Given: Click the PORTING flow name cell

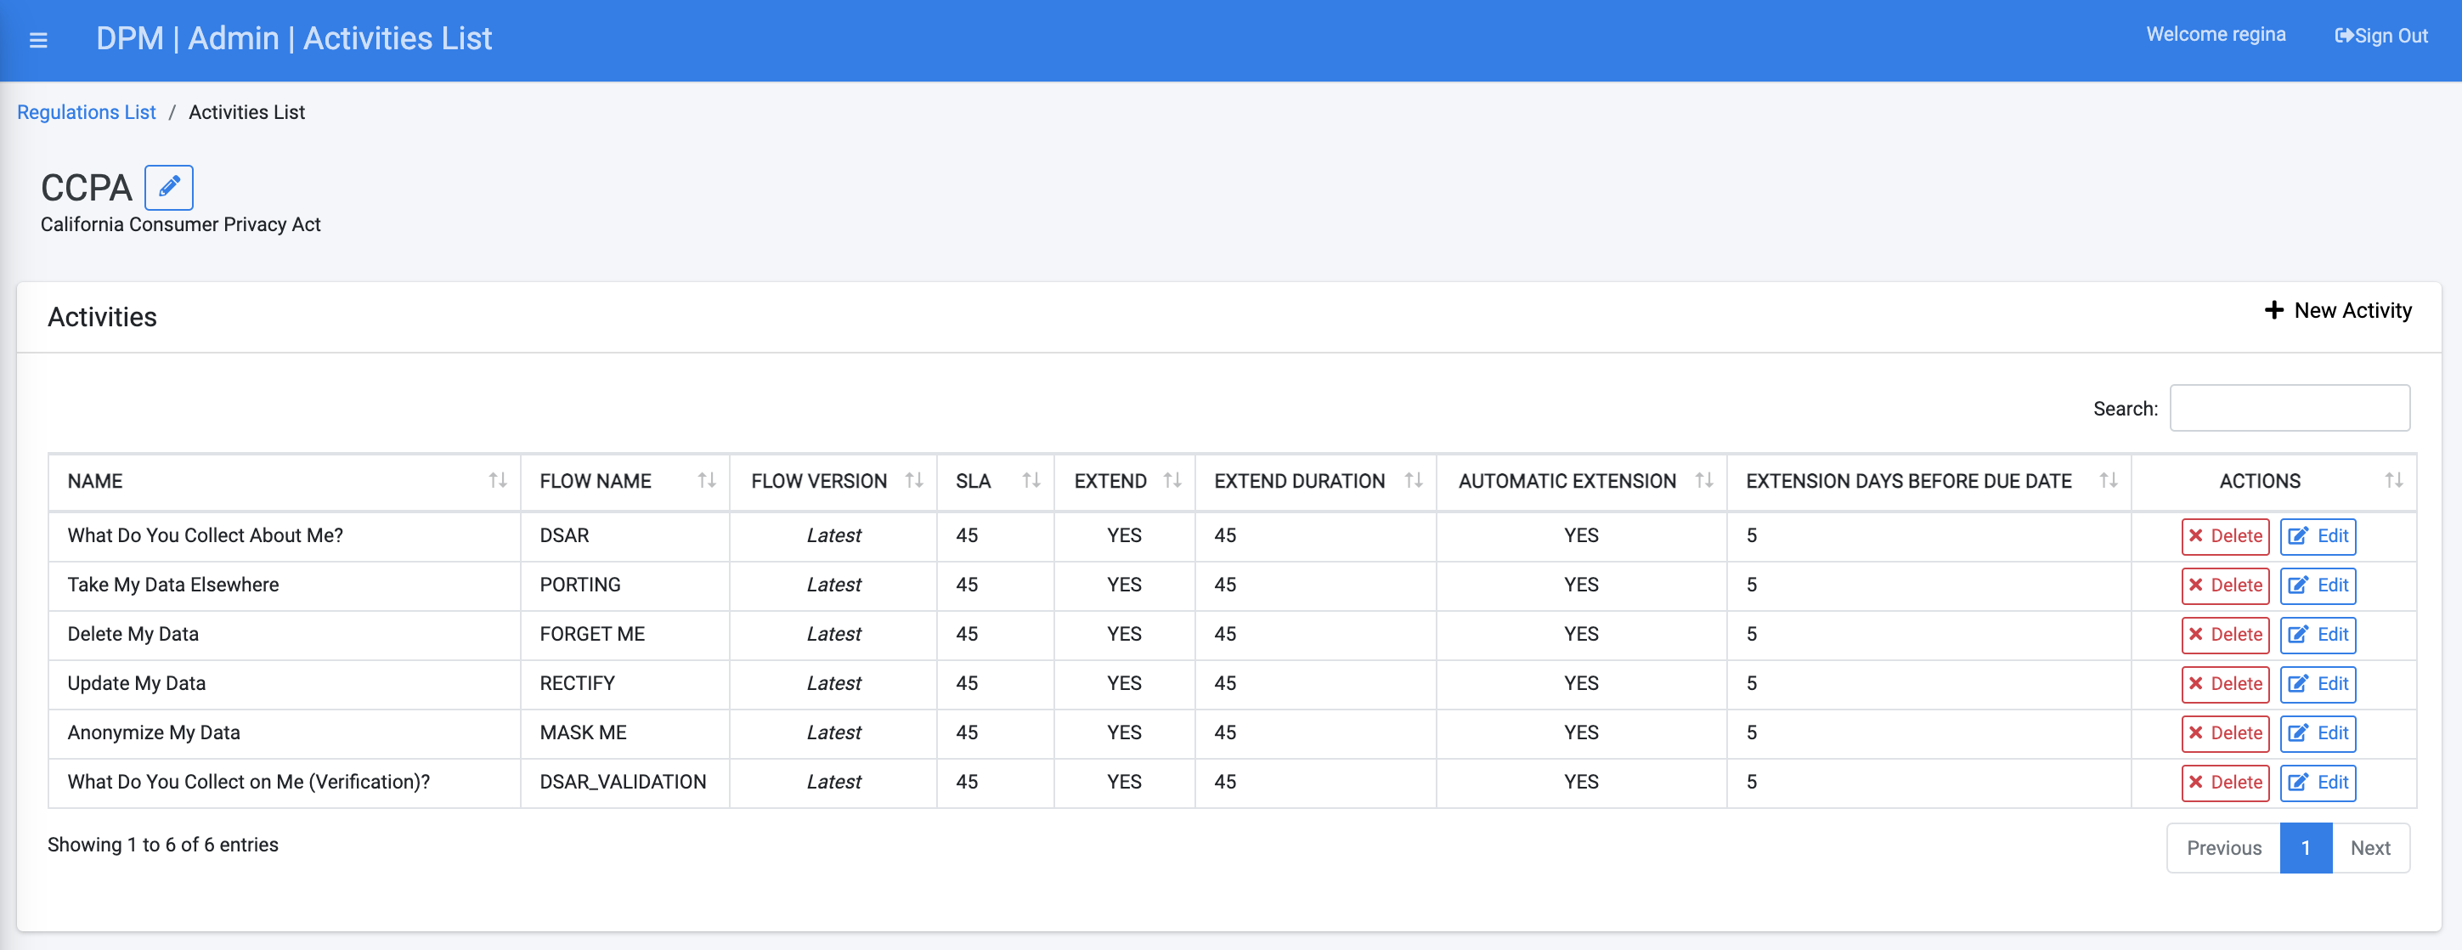Looking at the screenshot, I should click(x=625, y=585).
